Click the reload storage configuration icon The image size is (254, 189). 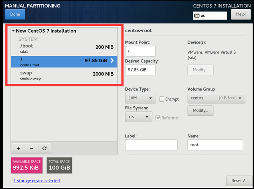click(x=45, y=148)
